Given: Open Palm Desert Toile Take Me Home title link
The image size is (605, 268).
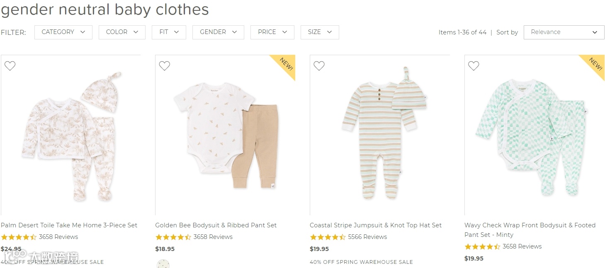Looking at the screenshot, I should tap(69, 225).
